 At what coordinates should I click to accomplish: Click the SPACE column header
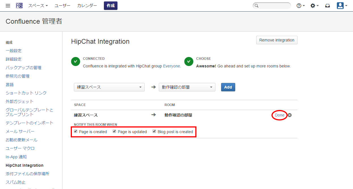click(80, 105)
